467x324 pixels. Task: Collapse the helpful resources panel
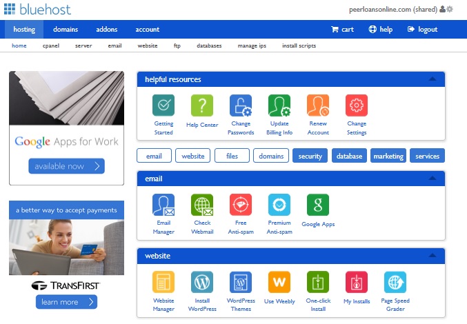[432, 79]
